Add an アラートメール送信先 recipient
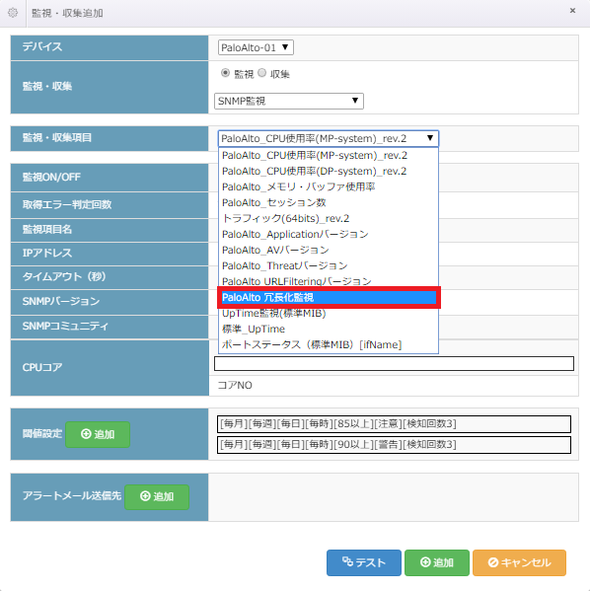This screenshot has height=591, width=590. tap(157, 496)
